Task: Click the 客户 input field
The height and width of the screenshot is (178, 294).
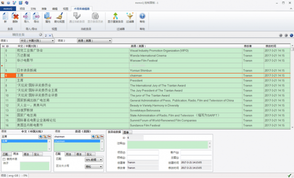Action: tap(196, 153)
